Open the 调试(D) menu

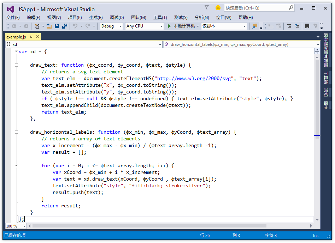coord(117,18)
